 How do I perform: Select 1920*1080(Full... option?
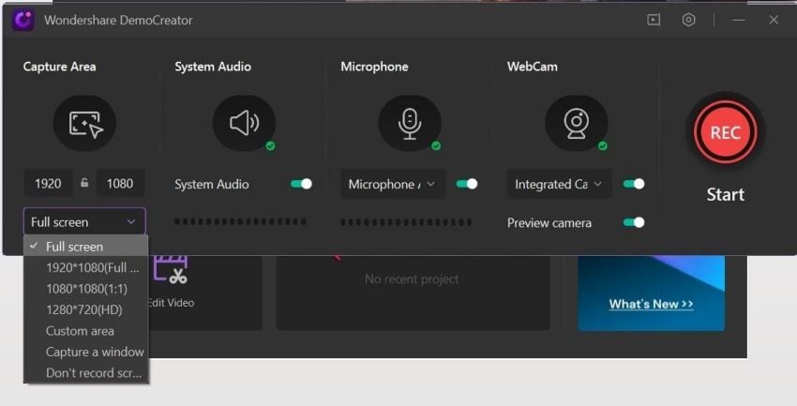coord(86,268)
